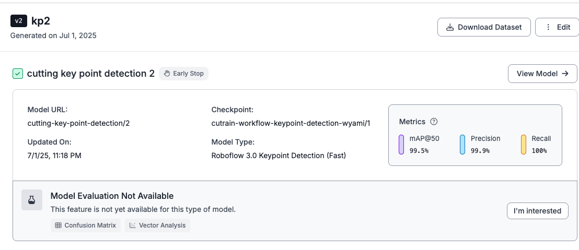Select the yellow Recall color pill
Viewport: 579px width, 250px height.
pos(523,145)
